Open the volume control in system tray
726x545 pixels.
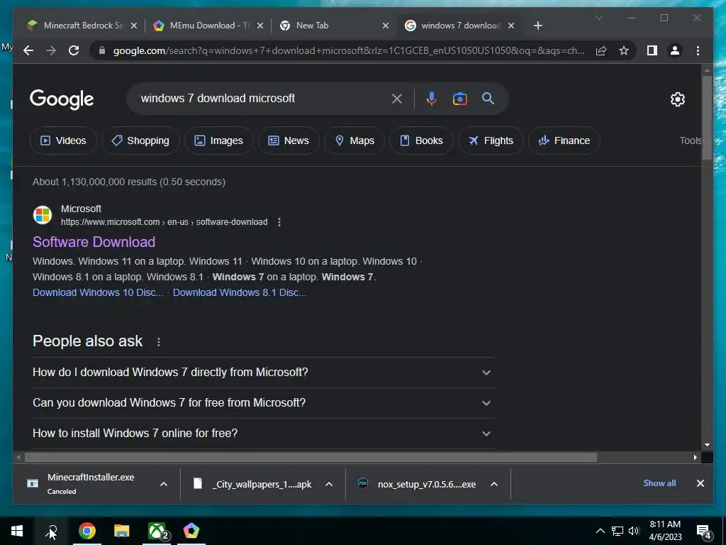tap(634, 531)
